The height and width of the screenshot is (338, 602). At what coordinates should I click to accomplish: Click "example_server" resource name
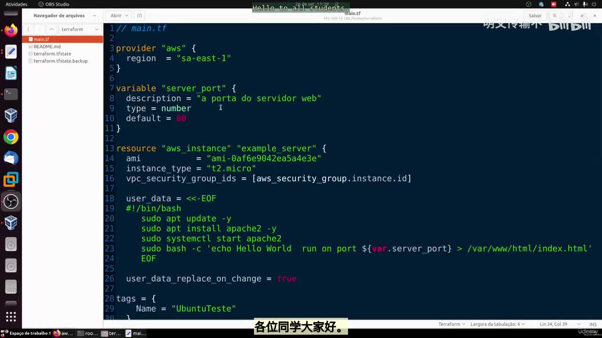(x=277, y=148)
